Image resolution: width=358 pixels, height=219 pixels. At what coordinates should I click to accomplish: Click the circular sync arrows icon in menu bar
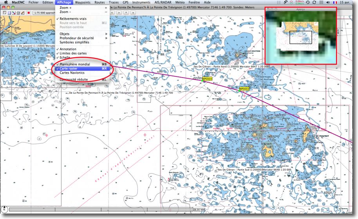click(315, 2)
